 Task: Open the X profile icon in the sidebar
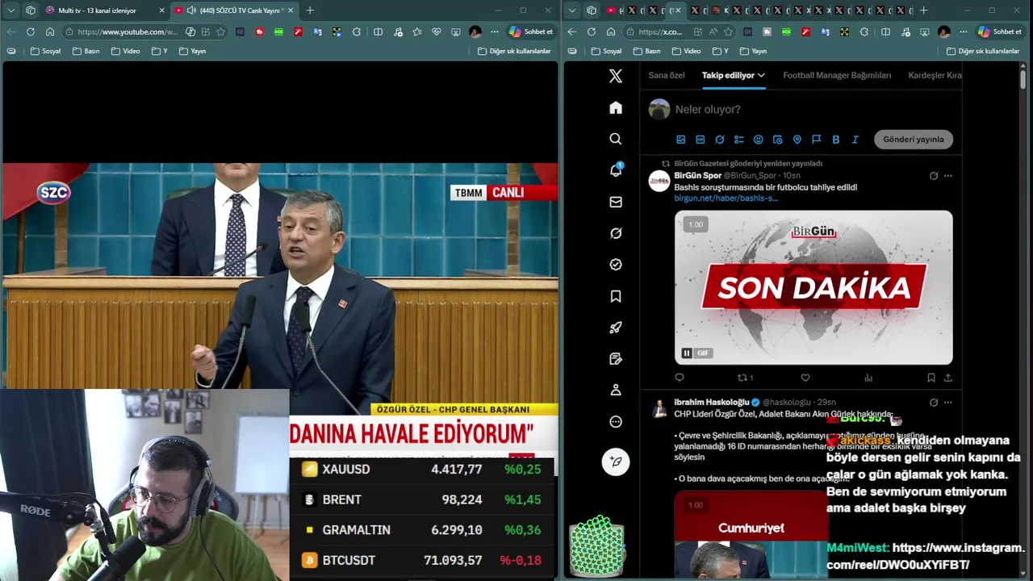coord(616,390)
